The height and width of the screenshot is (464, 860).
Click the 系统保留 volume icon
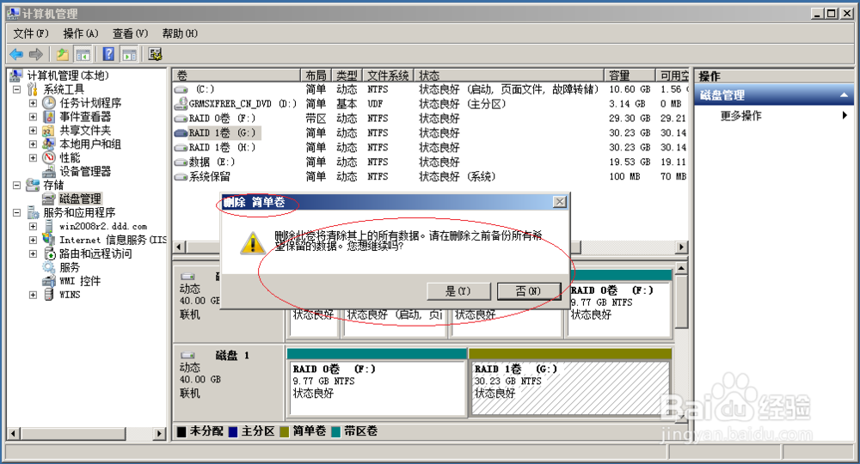coord(181,176)
